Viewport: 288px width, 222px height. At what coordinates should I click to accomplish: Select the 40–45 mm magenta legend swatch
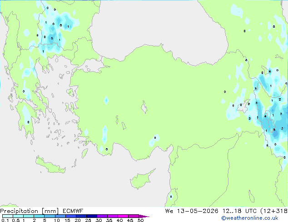(123, 216)
